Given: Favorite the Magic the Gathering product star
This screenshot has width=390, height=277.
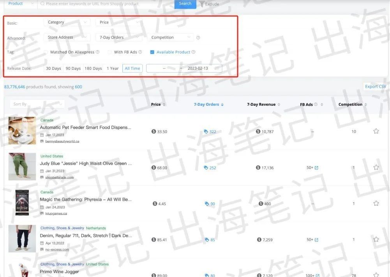Looking at the screenshot, I should (376, 203).
